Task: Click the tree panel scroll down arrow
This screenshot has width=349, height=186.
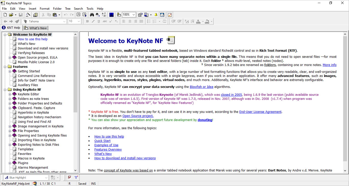Action: coord(75,170)
